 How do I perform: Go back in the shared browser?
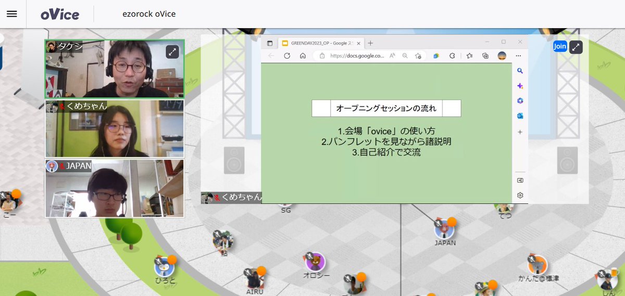tap(271, 56)
